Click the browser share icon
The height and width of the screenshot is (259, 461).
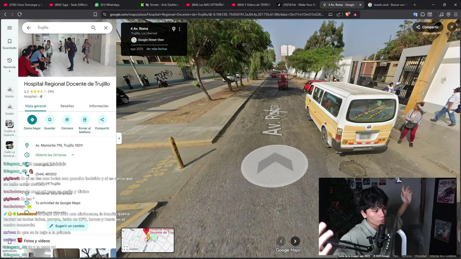pyautogui.click(x=339, y=14)
